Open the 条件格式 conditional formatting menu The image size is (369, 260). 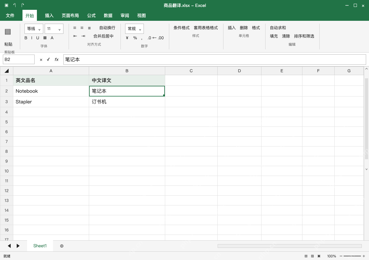182,28
